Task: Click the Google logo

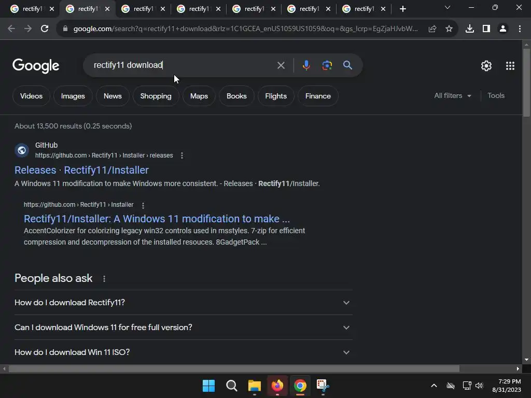Action: 36,66
